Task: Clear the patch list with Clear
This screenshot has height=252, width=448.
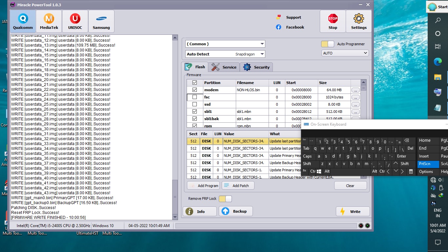Action: click(x=350, y=186)
